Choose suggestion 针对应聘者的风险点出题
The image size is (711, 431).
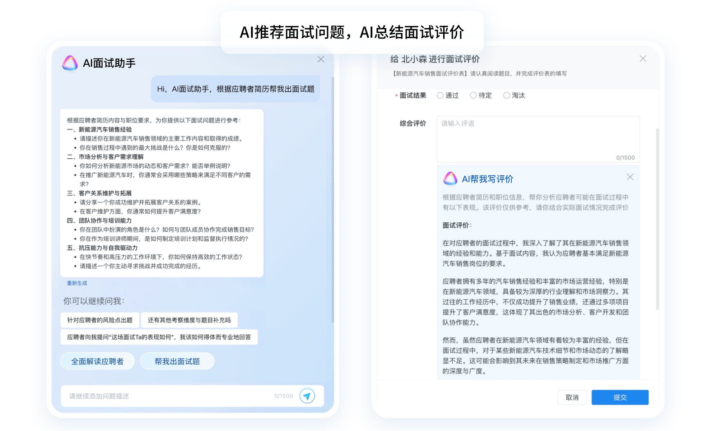(100, 320)
